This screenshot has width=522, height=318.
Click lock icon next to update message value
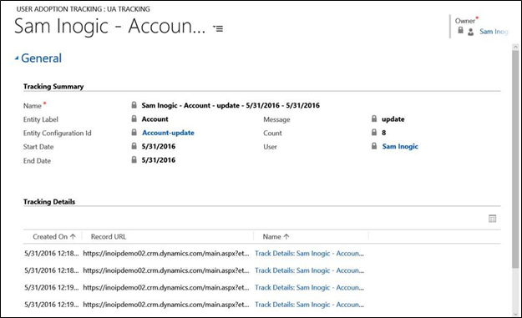click(x=374, y=119)
